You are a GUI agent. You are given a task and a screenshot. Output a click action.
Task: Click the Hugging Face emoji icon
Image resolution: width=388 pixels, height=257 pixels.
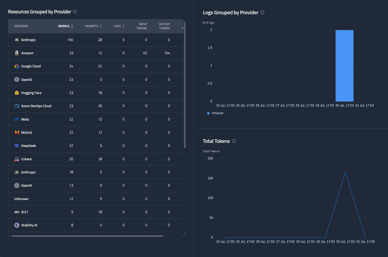[17, 93]
